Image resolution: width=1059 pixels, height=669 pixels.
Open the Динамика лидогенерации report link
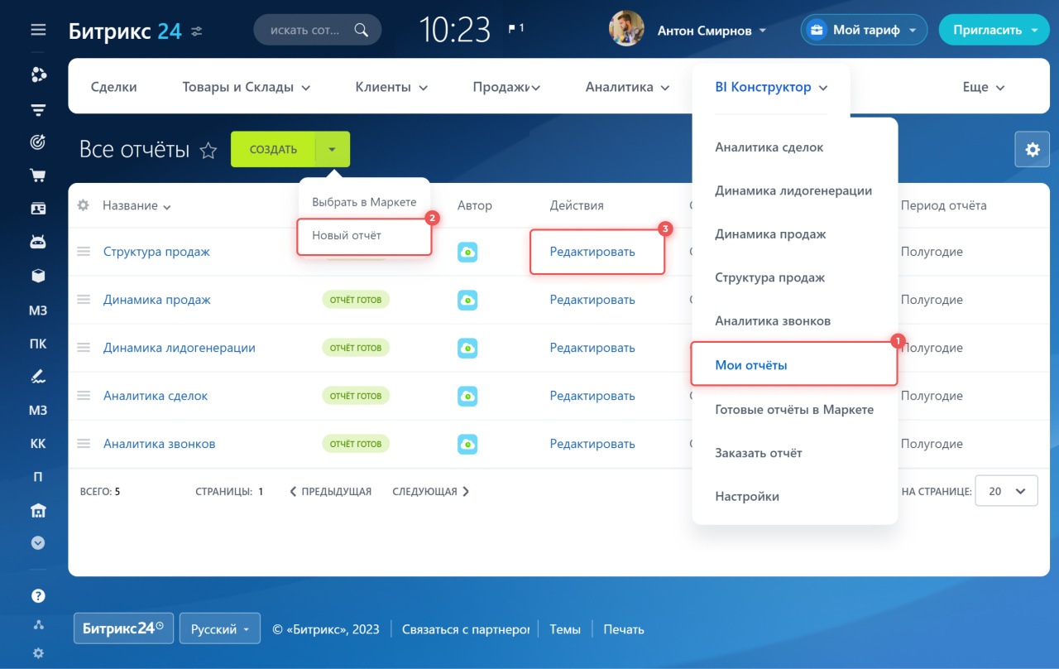179,348
